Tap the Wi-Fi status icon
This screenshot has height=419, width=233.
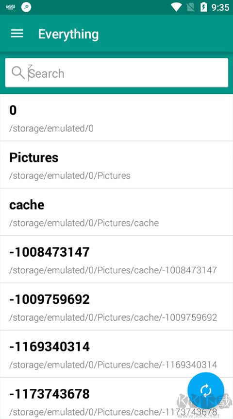(x=176, y=7)
